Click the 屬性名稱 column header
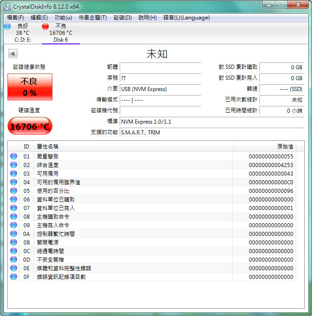Screen dimensions: 312x316 point(133,147)
